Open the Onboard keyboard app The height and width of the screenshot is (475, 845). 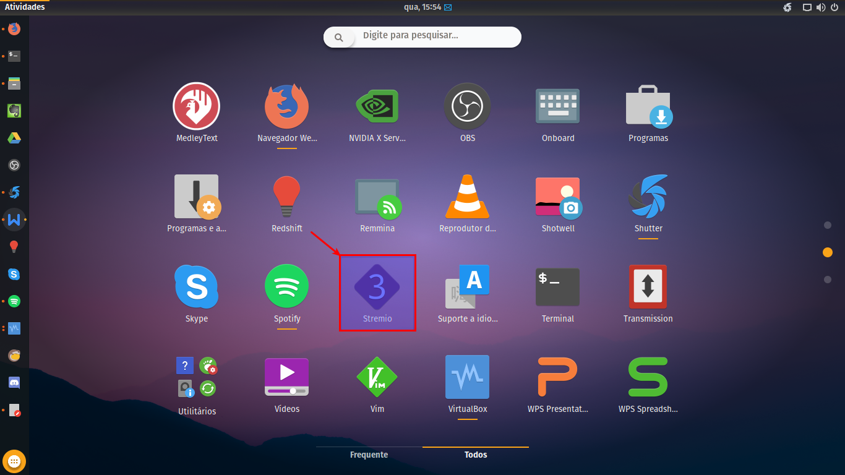(x=558, y=106)
